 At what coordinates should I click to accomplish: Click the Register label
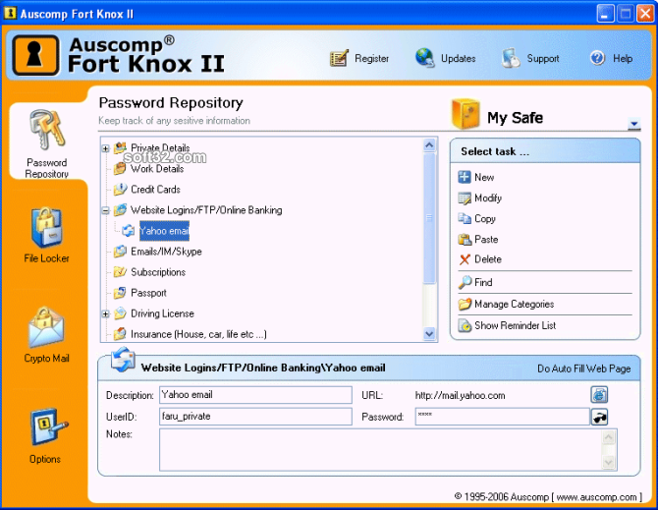(x=371, y=58)
